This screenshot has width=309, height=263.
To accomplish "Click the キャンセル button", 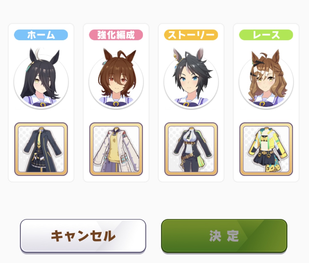I will (x=83, y=236).
